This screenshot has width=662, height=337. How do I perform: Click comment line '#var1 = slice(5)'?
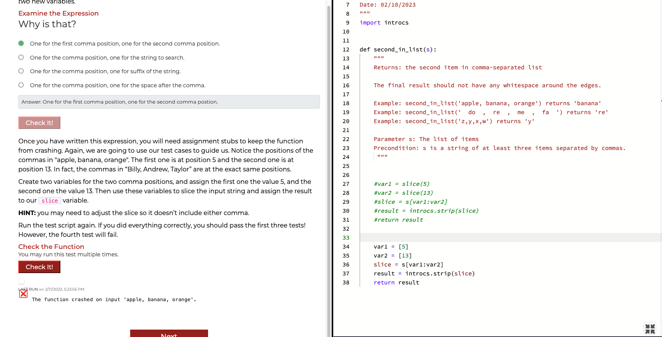[x=401, y=184]
